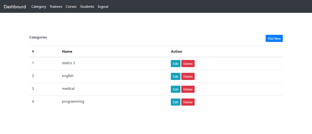Open the Dashbourd brand link

(15, 7)
